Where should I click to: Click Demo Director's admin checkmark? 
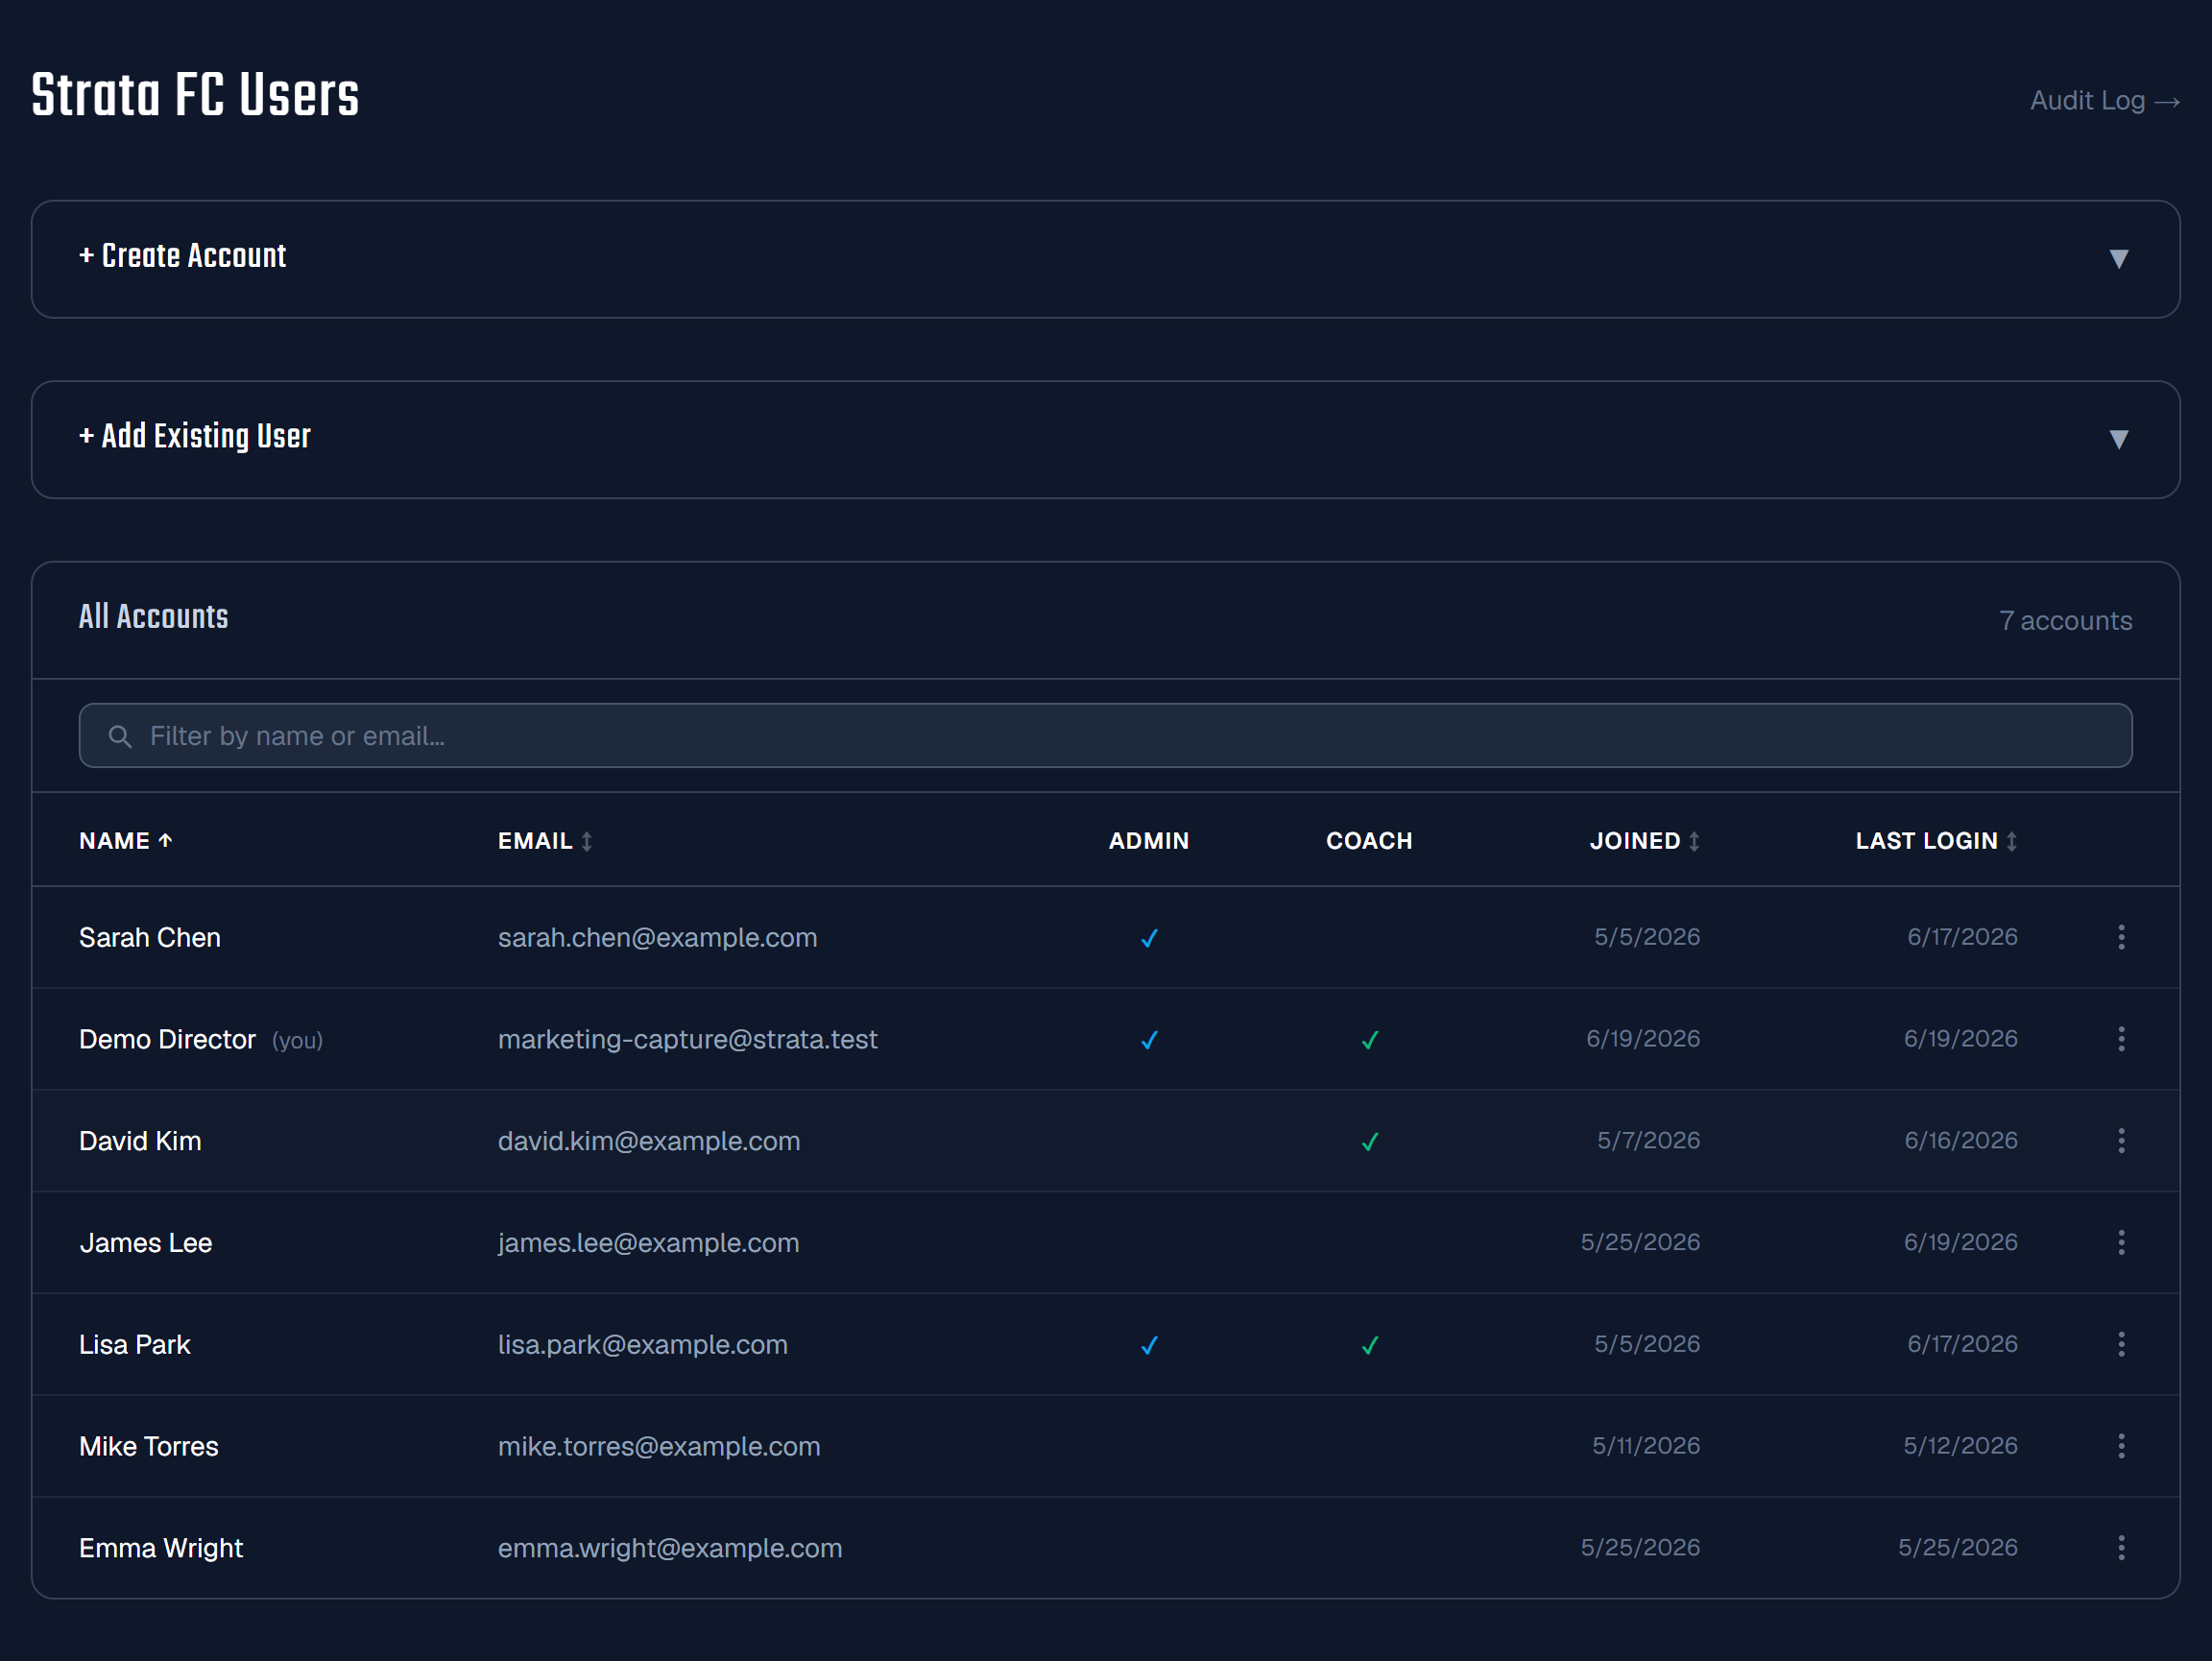tap(1149, 1040)
